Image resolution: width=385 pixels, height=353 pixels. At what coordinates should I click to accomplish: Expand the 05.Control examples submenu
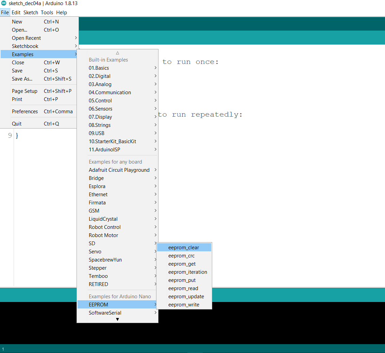pyautogui.click(x=117, y=101)
